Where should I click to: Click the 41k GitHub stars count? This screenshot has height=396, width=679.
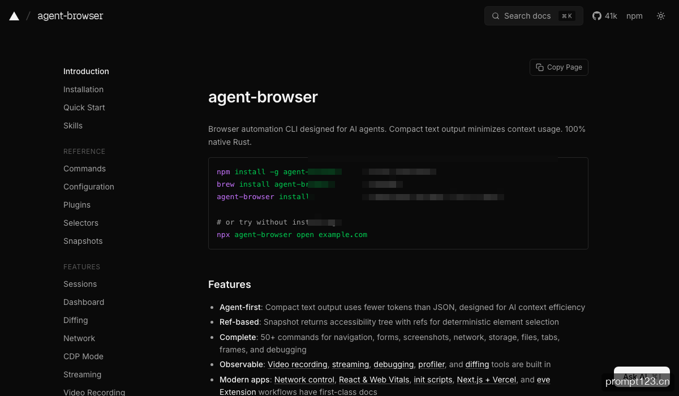(x=611, y=16)
